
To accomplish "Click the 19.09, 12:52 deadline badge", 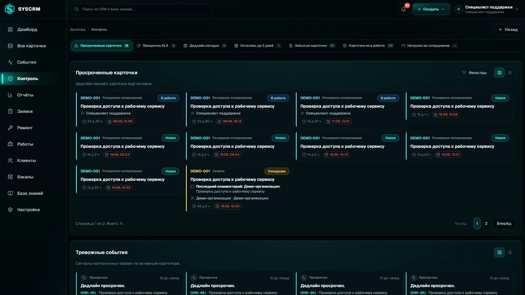I will (119, 188).
